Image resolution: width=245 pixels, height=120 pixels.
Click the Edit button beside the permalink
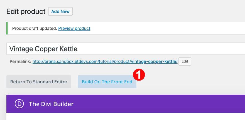point(185,61)
